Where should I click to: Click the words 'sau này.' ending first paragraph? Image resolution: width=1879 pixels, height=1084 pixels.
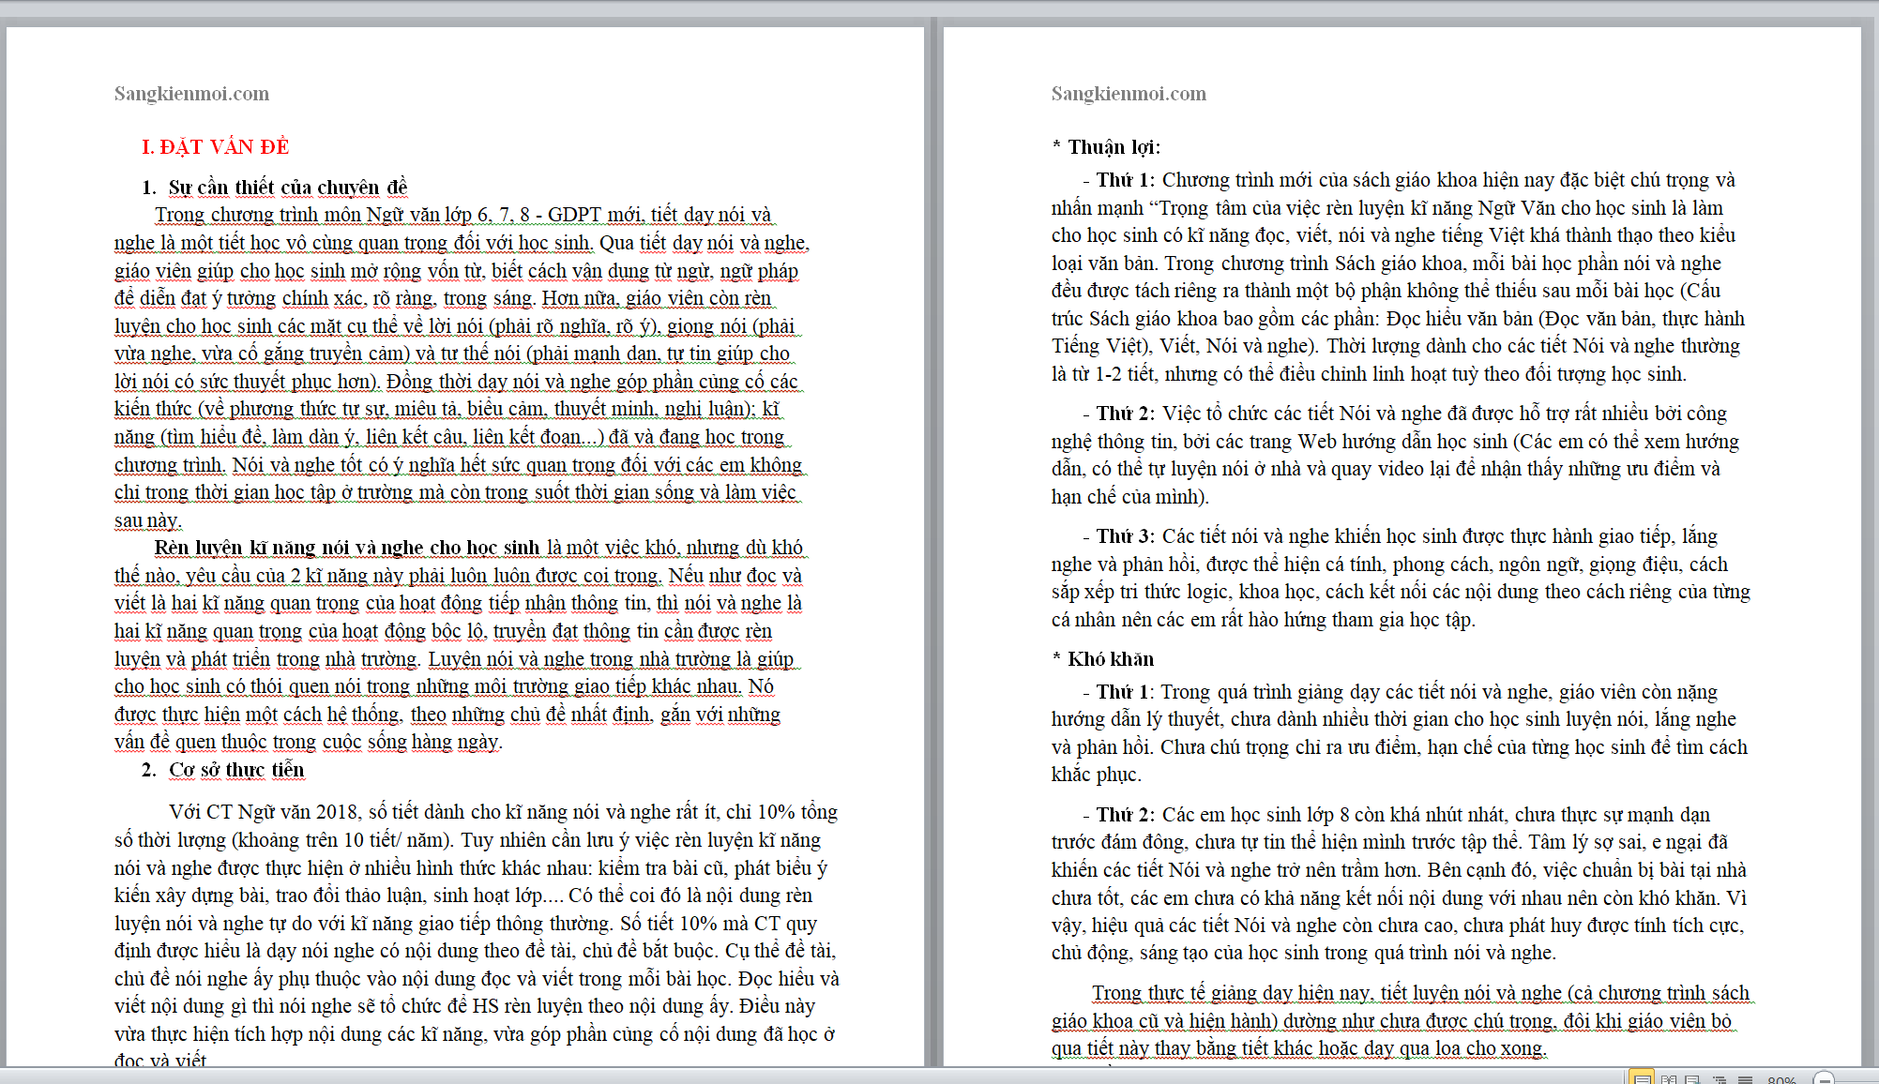[148, 520]
